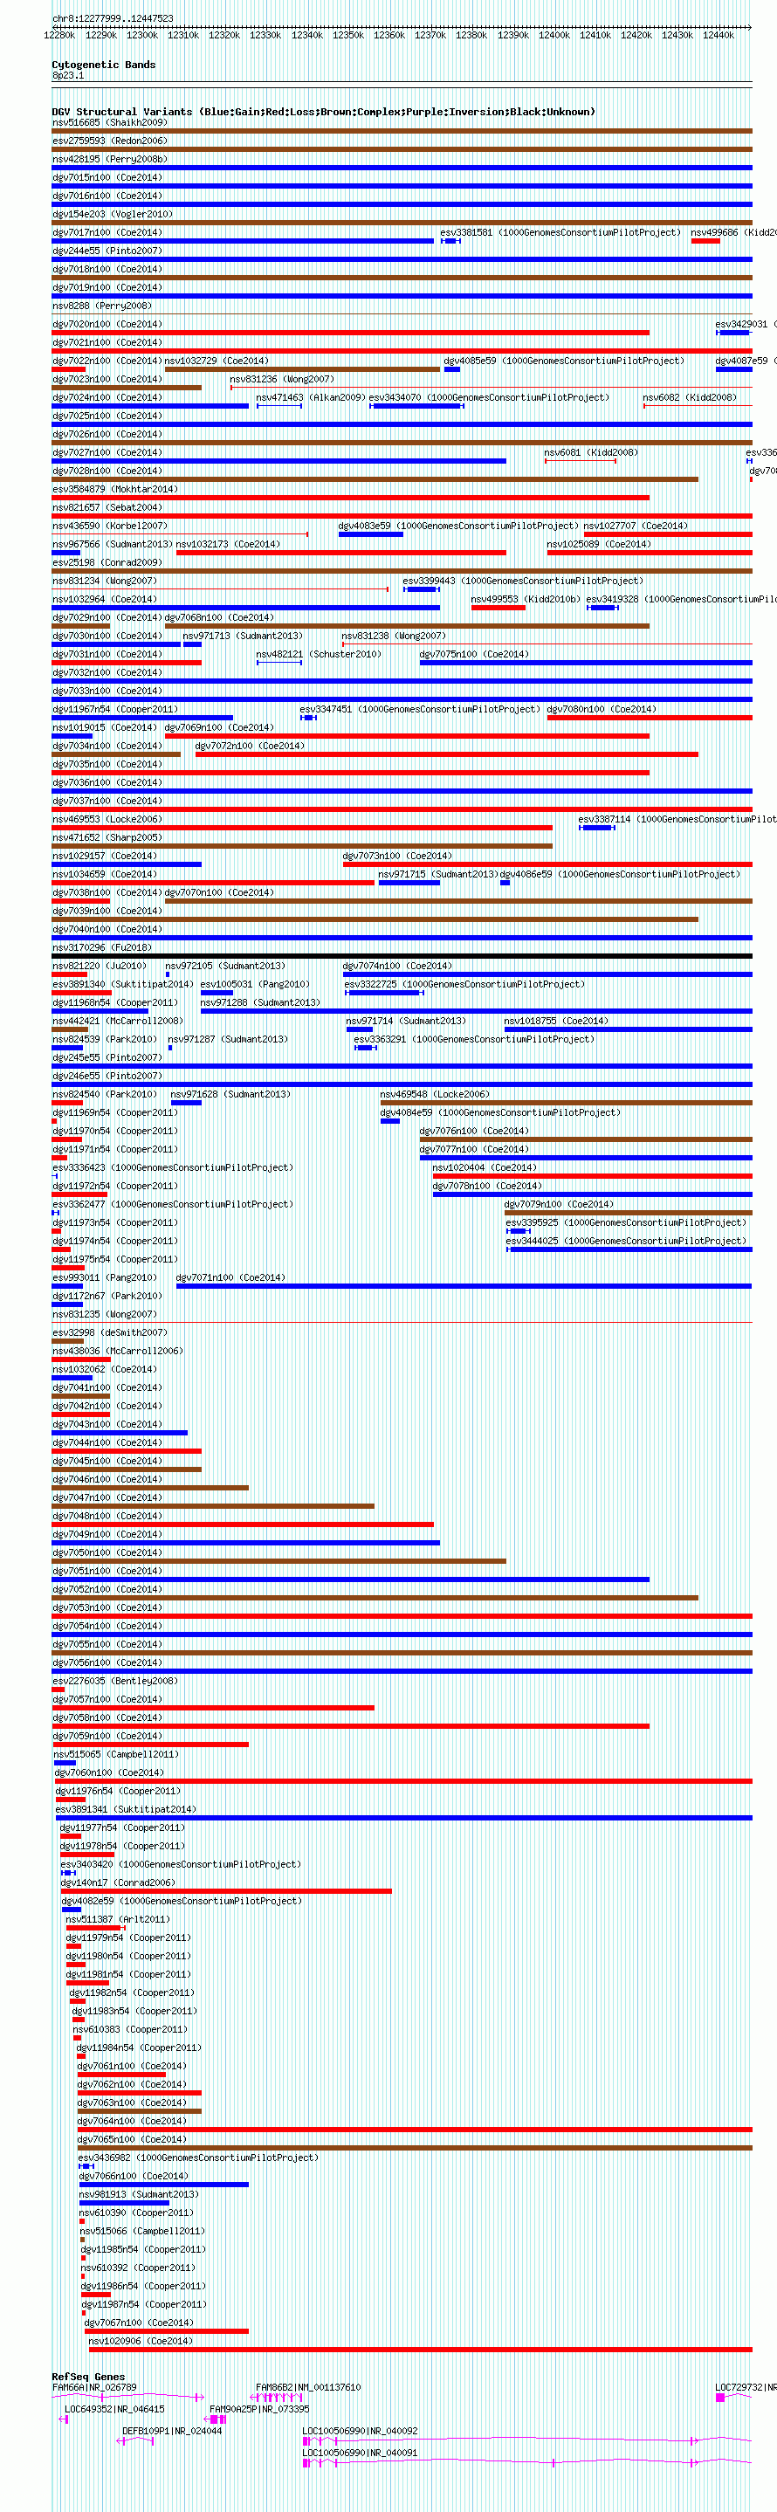Open variant nsv482121 (Schuster2010)
The width and height of the screenshot is (777, 2512).
click(319, 654)
